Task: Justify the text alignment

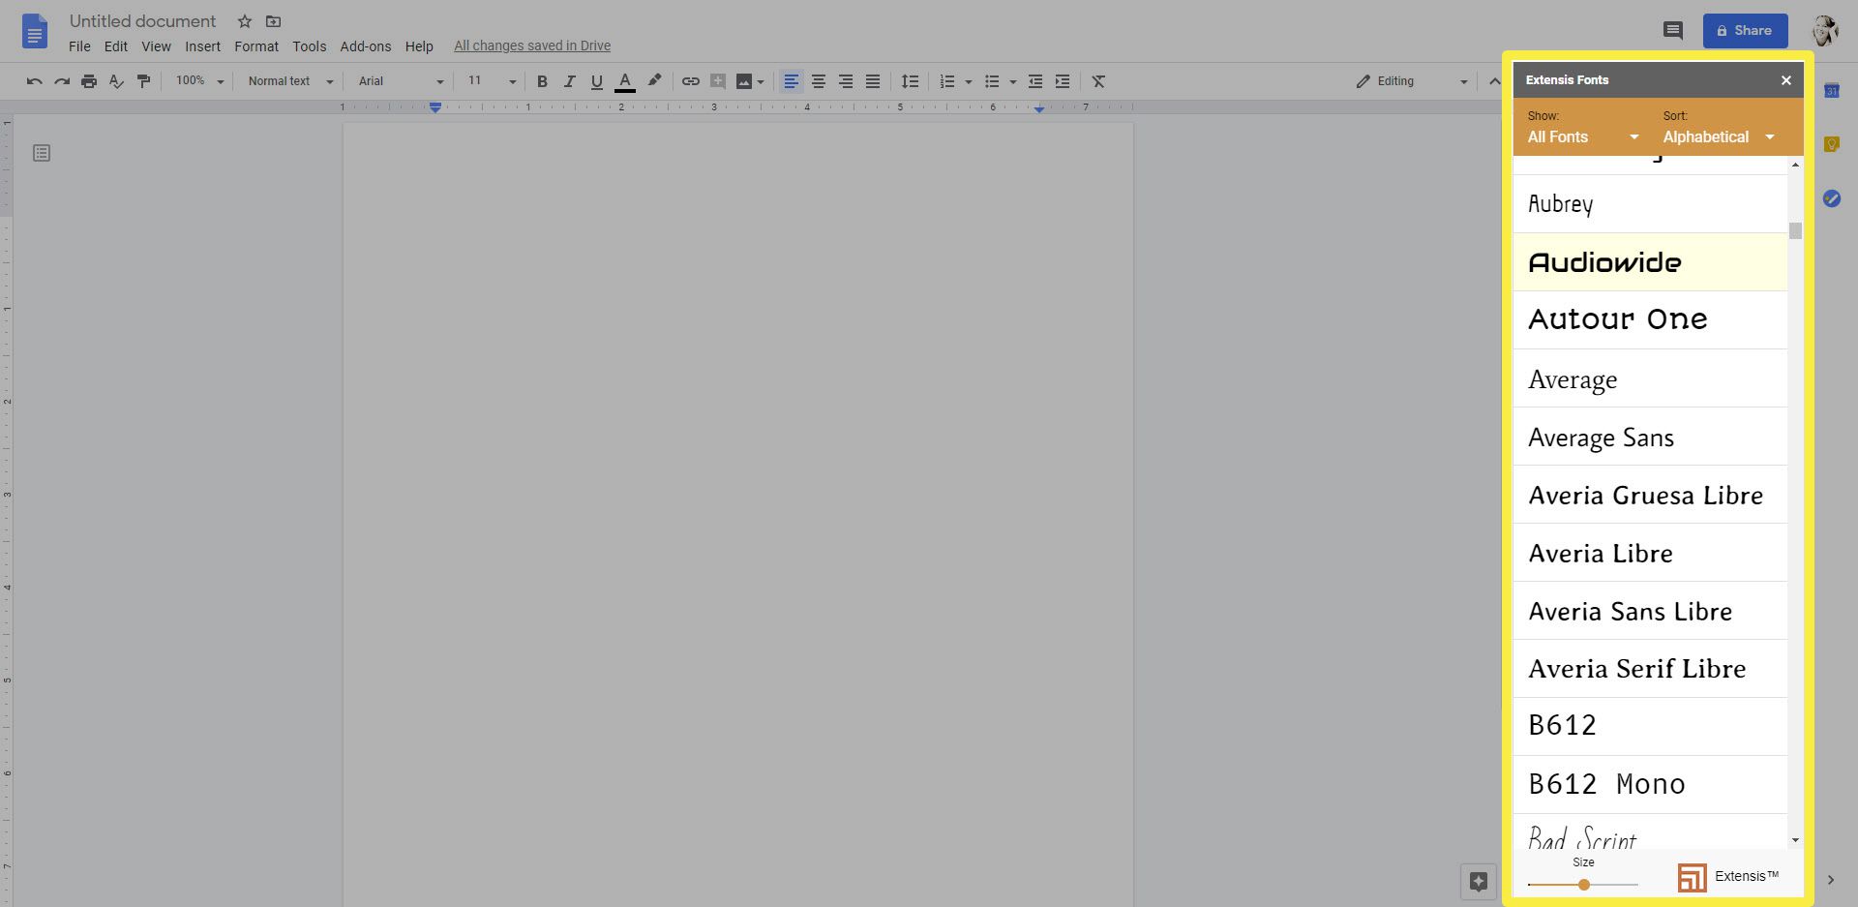Action: pyautogui.click(x=873, y=81)
